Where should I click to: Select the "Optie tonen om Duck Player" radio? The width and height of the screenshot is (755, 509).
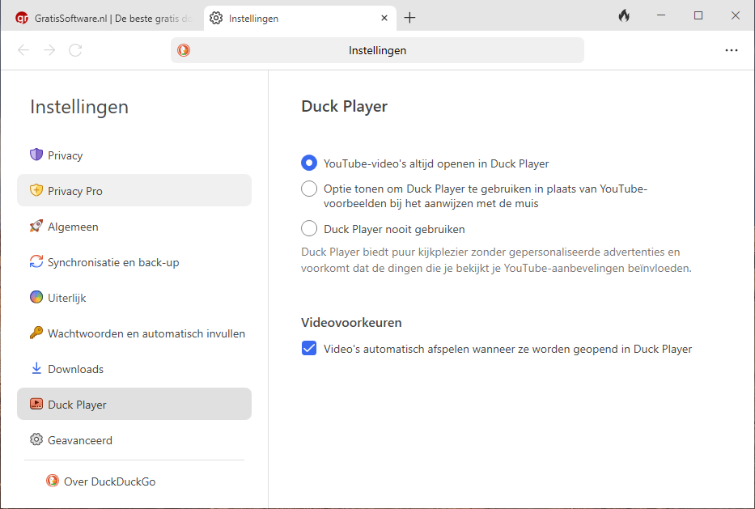click(x=309, y=189)
